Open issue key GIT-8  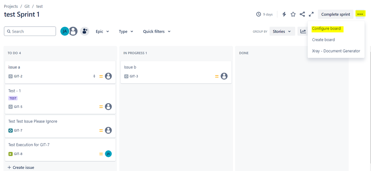click(18, 154)
